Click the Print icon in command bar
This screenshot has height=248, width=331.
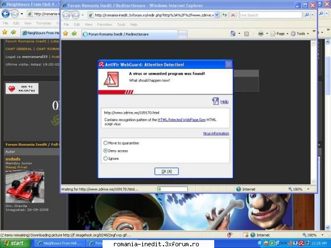click(261, 34)
